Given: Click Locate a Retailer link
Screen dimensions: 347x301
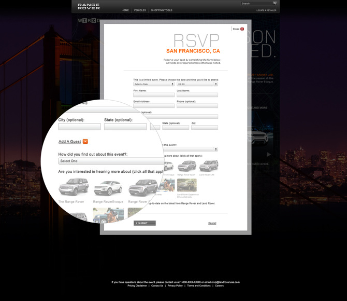Looking at the screenshot, I should [266, 10].
